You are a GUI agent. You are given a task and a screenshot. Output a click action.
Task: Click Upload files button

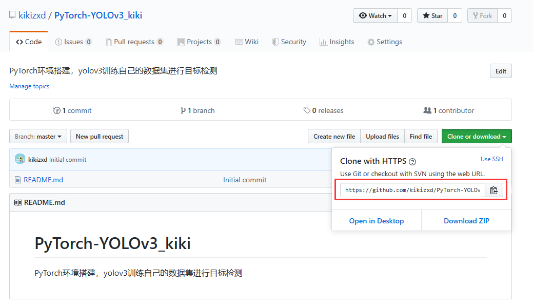pos(382,136)
